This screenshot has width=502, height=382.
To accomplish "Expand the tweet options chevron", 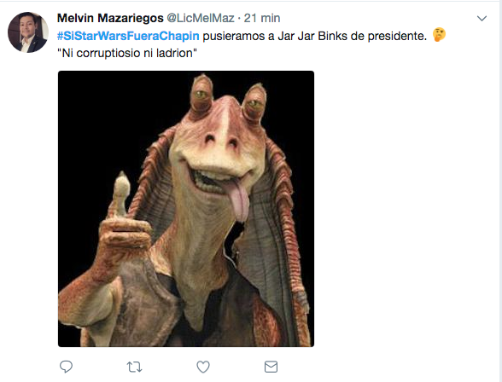I will tap(482, 18).
